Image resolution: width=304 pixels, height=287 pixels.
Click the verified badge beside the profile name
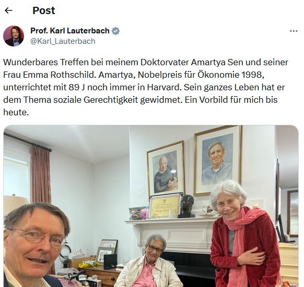115,31
